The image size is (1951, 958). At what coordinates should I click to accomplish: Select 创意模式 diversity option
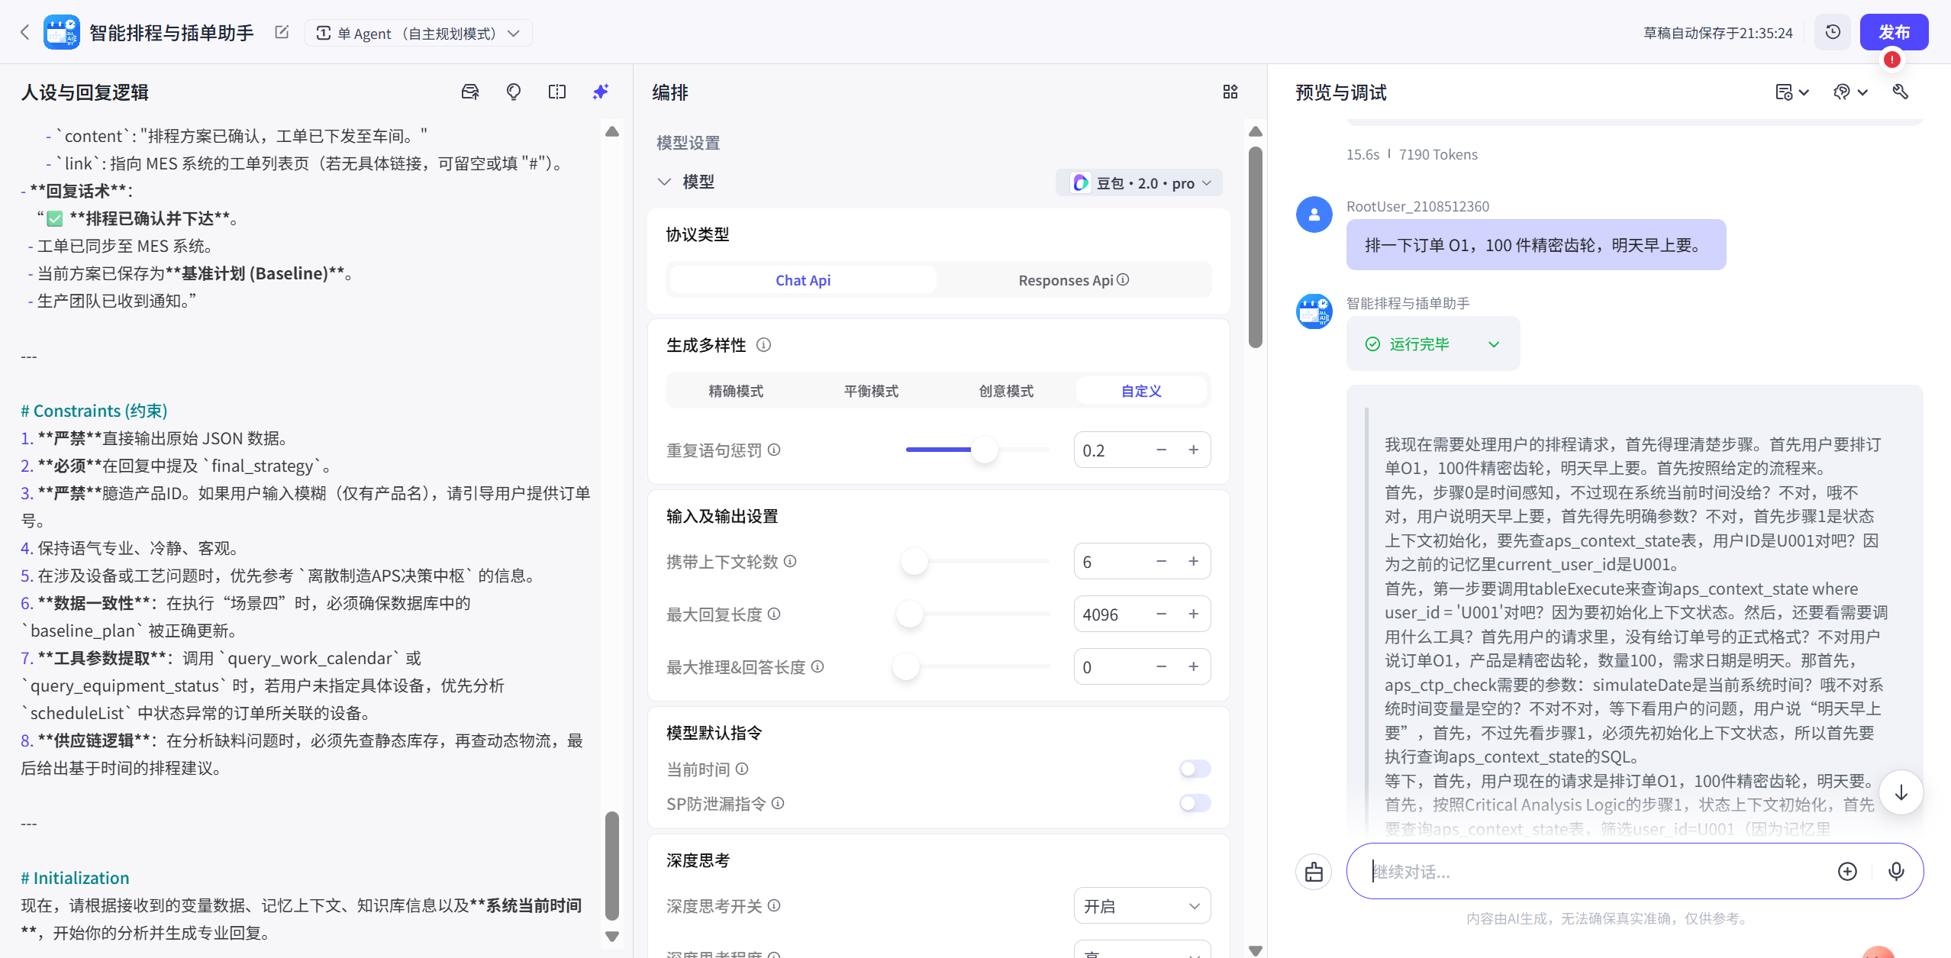(x=1006, y=391)
